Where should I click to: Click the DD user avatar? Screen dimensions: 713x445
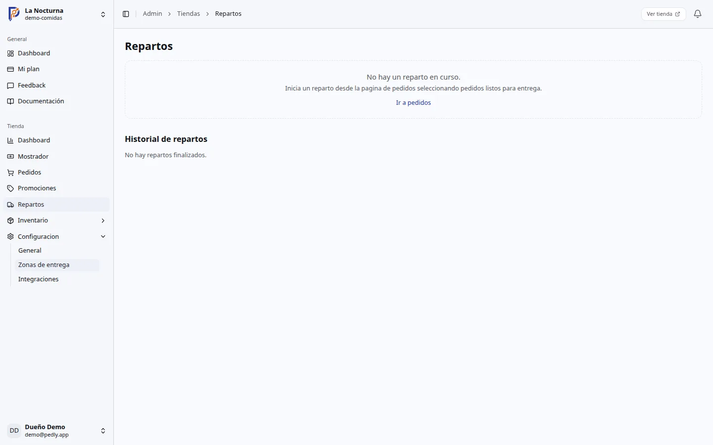(14, 431)
